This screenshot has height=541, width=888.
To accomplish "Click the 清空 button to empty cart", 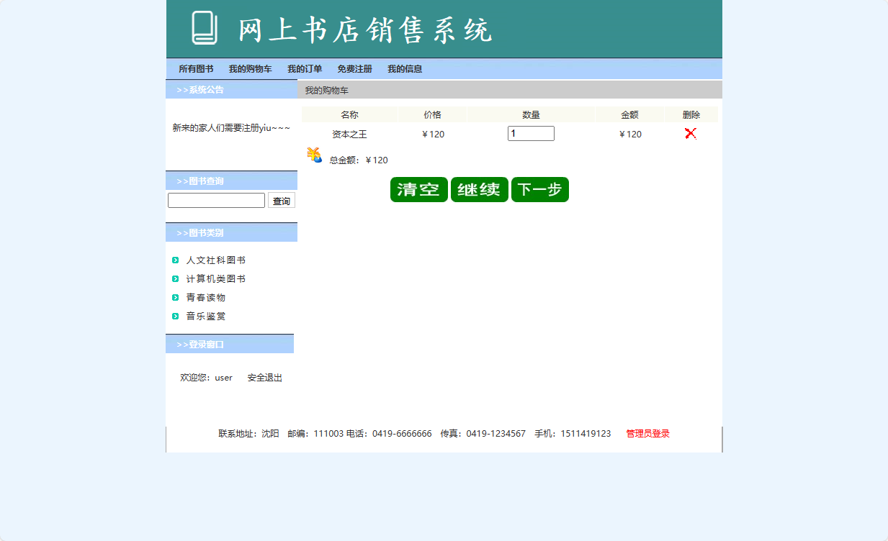I will [418, 189].
